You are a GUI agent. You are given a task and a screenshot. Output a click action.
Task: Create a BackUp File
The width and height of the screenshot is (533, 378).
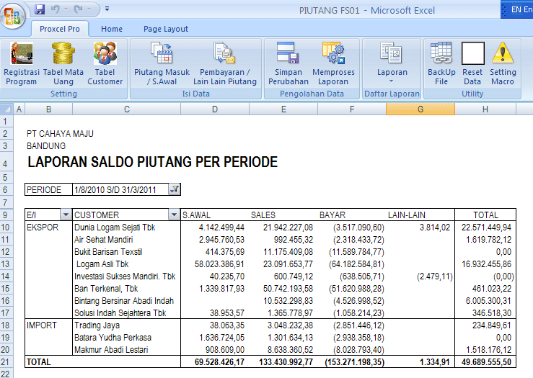point(441,63)
